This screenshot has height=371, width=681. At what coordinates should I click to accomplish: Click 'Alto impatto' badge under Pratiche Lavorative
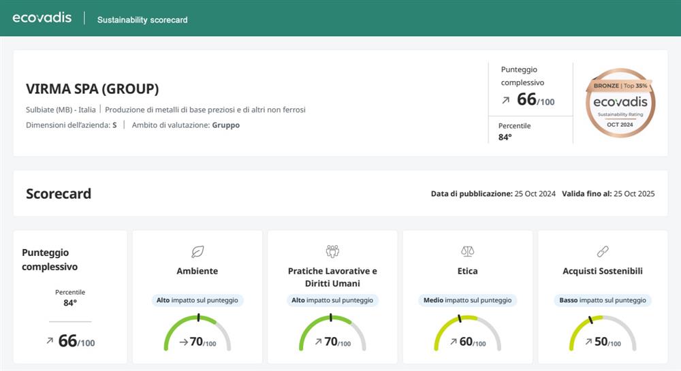[332, 300]
